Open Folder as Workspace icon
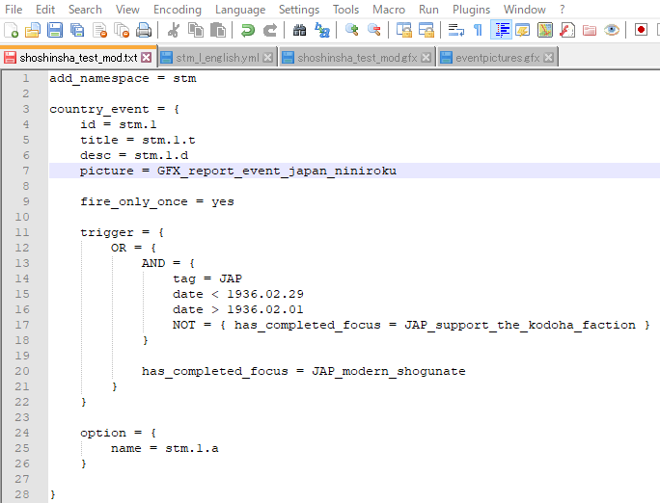The width and height of the screenshot is (660, 503). tap(590, 30)
